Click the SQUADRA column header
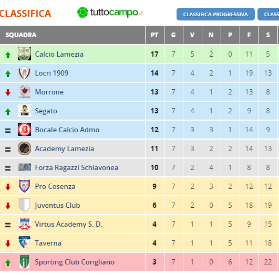Viewport: 279px width, 276px height. click(x=21, y=35)
